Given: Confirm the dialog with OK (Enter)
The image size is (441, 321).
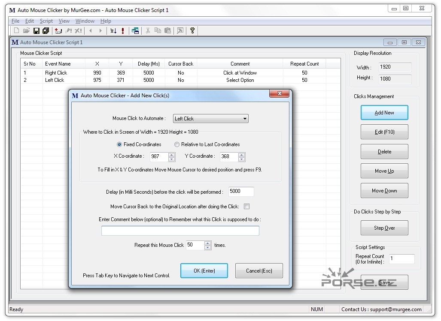Looking at the screenshot, I should point(204,271).
